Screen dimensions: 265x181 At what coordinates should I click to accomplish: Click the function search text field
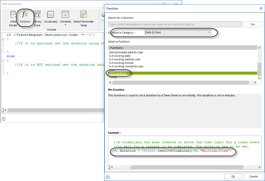coord(175,24)
